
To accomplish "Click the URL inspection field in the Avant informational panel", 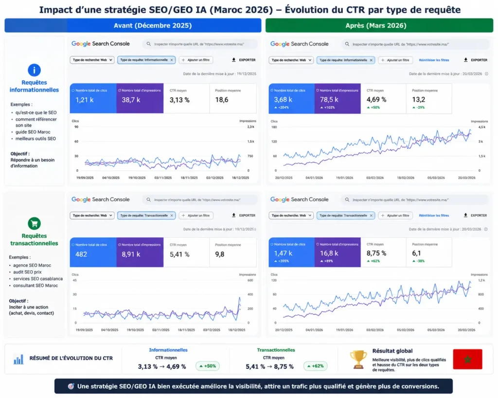I will 200,44.
